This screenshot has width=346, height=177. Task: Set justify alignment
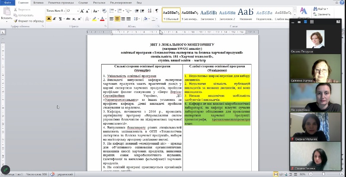pyautogui.click(x=128, y=19)
